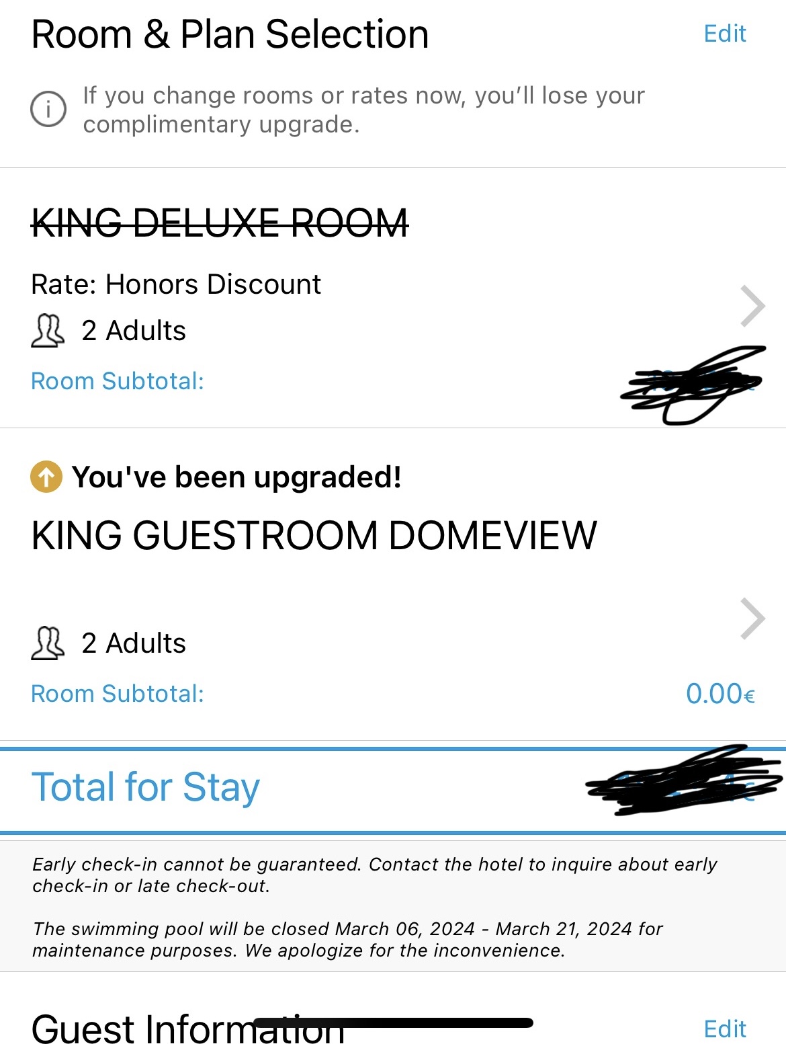Select the crossed-out KING DELUXE ROOM title
Screen dimensions: 786x1044
[220, 223]
